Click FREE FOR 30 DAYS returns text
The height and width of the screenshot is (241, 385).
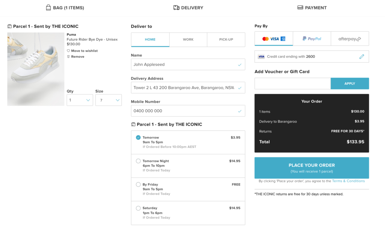(348, 131)
